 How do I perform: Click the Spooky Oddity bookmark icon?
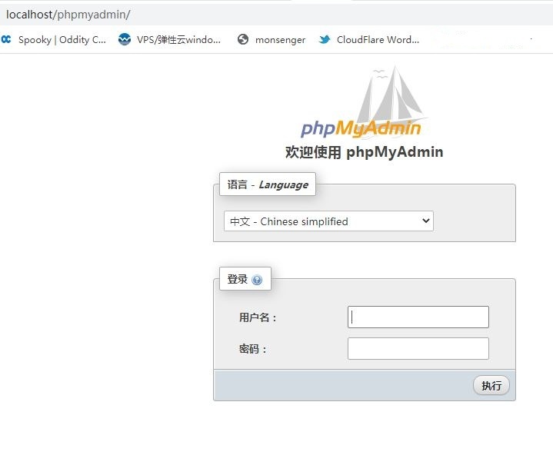[6, 39]
